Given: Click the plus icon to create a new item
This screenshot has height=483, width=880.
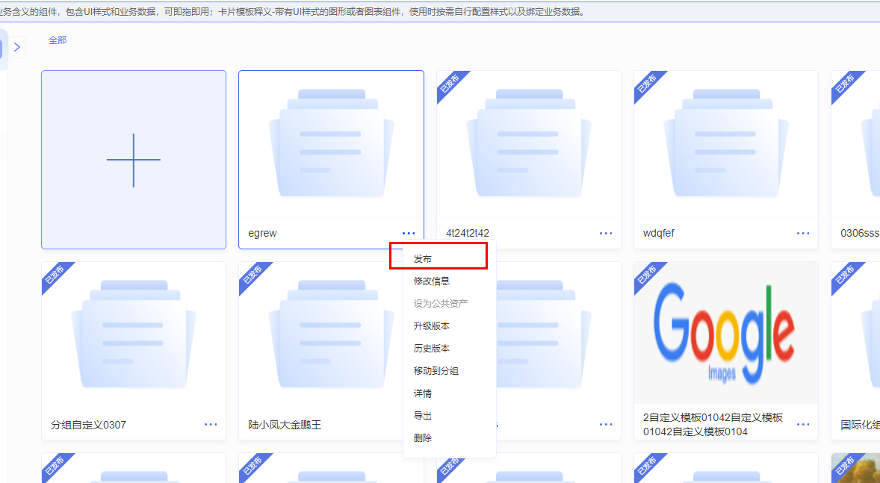Looking at the screenshot, I should (134, 160).
